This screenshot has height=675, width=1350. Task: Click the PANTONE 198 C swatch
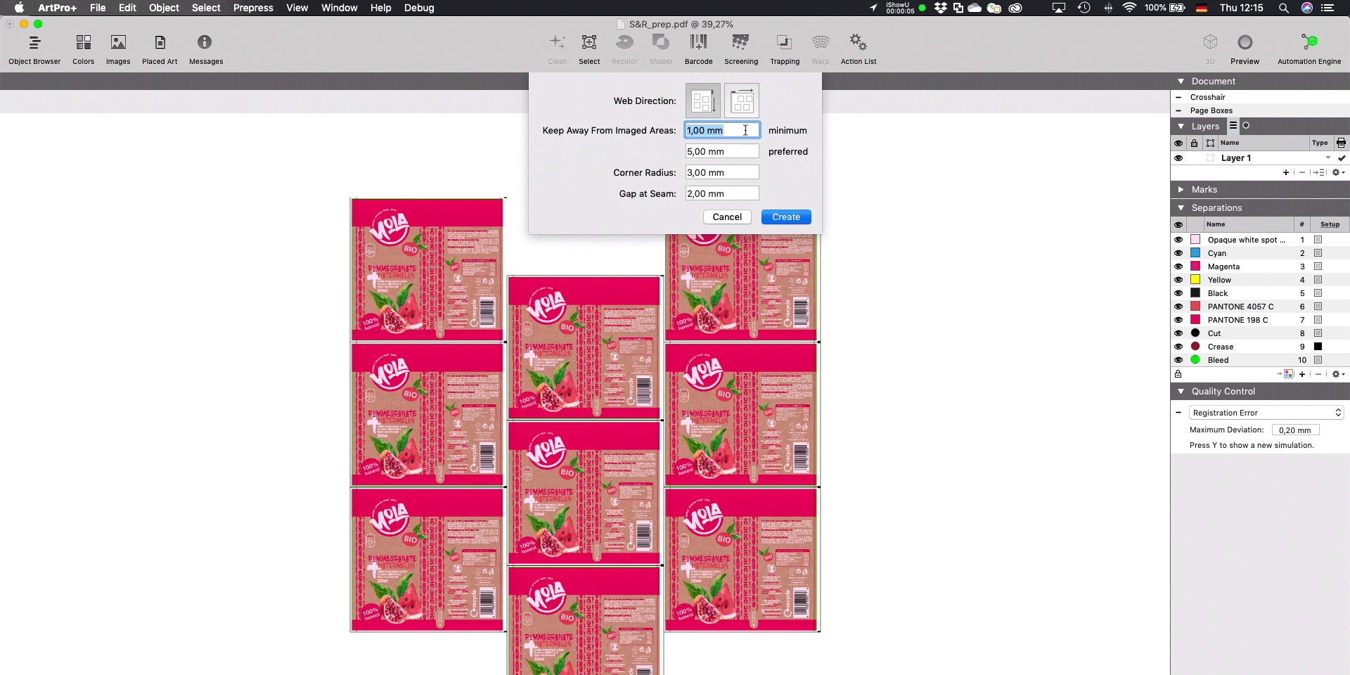(1195, 320)
